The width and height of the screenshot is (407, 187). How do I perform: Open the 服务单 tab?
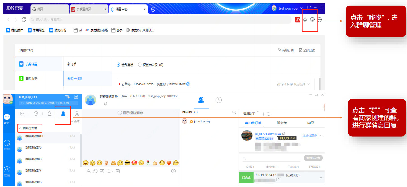click(282, 123)
